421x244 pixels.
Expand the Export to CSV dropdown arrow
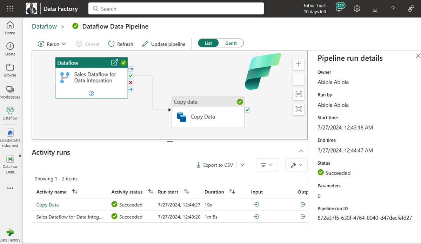242,165
